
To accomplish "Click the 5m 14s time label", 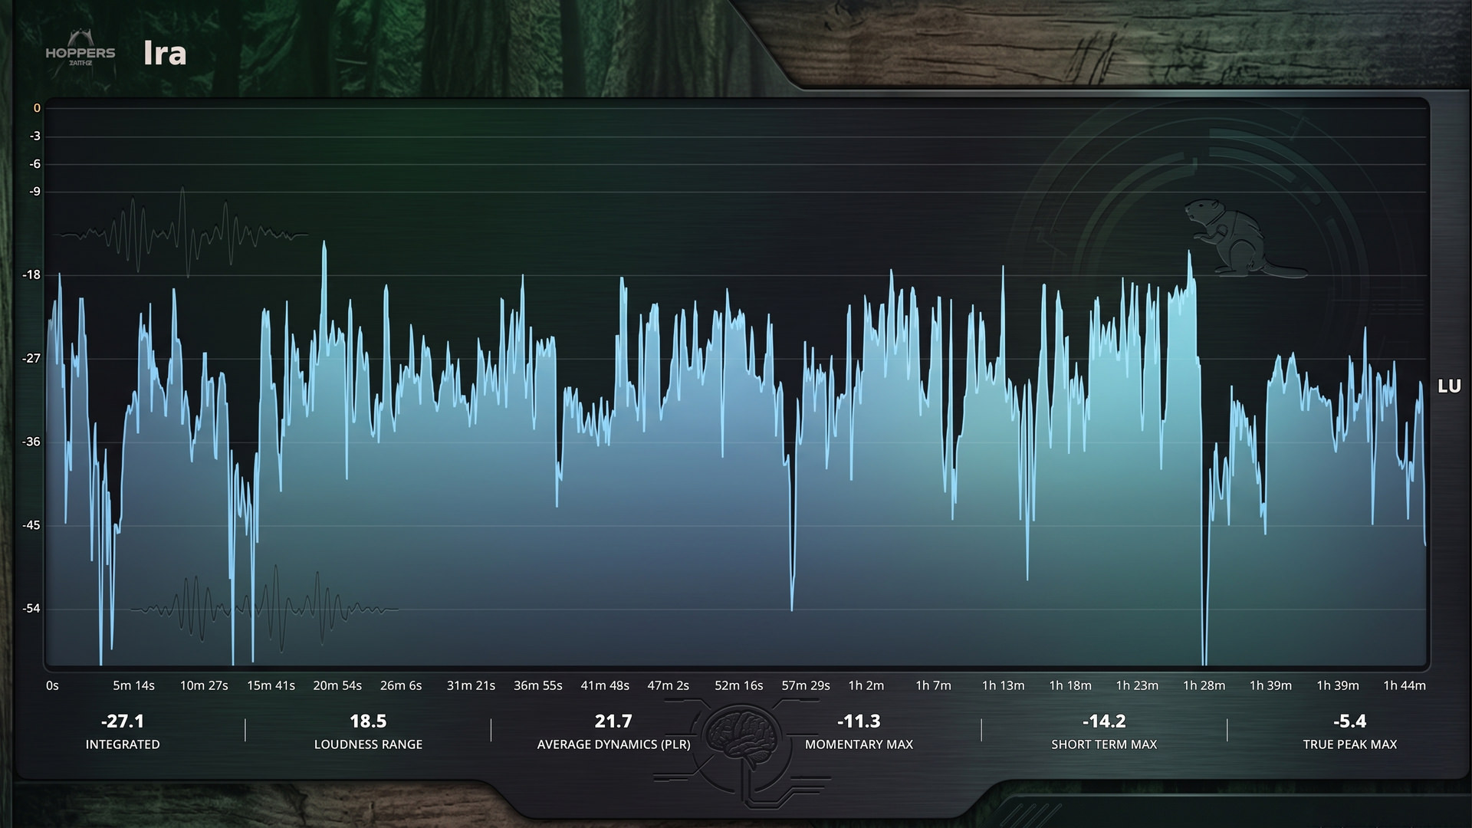I will coord(133,685).
